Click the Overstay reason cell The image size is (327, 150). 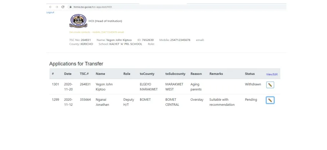tap(197, 100)
